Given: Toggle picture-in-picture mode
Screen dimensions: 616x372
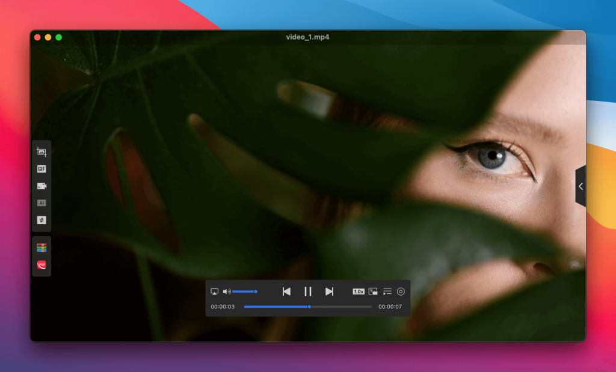Looking at the screenshot, I should tap(373, 291).
